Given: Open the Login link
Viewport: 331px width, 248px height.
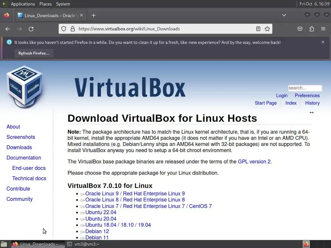Looking at the screenshot, I should 282,96.
